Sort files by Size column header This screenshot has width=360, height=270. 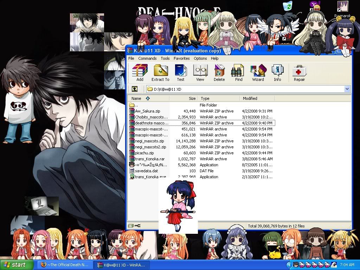(192, 98)
